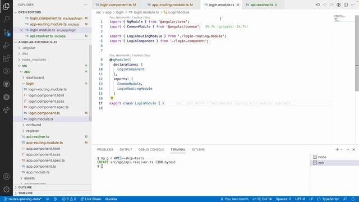359x202 pixels.
Task: Click the feedback icon in status bar
Action: click(345, 199)
